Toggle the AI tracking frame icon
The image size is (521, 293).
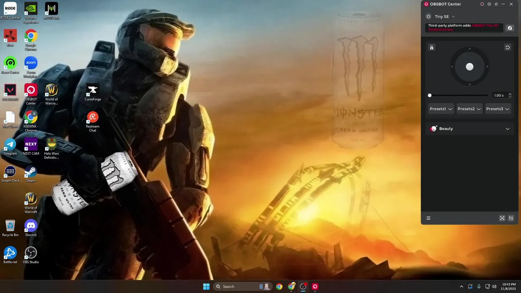(502, 218)
